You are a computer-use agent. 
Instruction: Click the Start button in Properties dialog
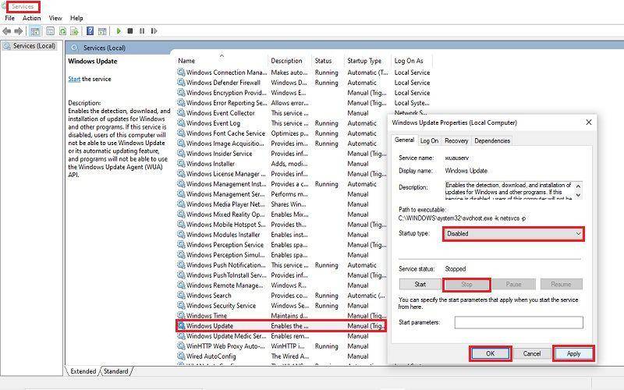point(420,284)
